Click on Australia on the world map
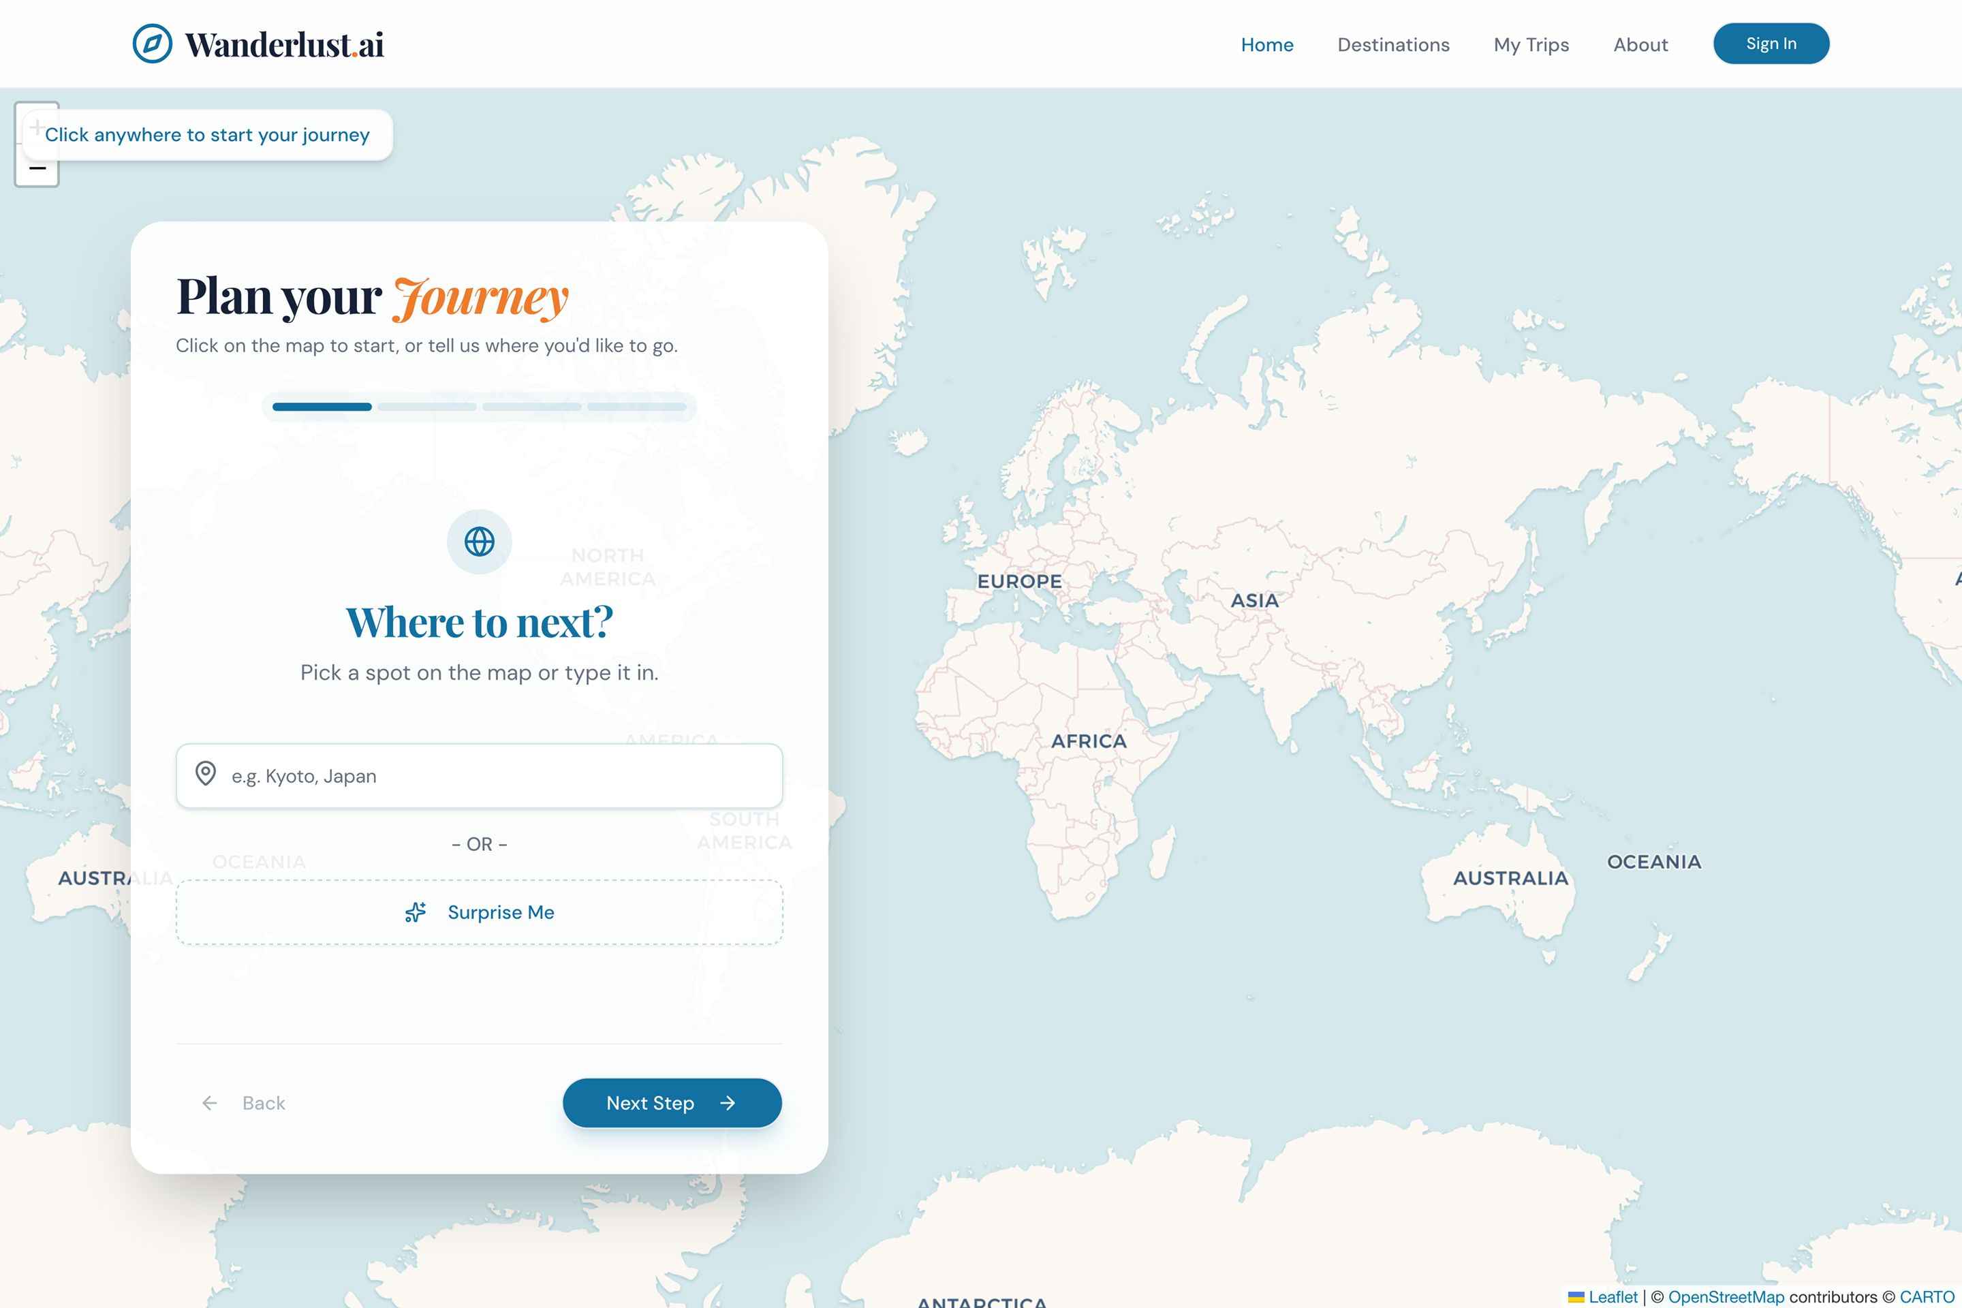Viewport: 1962px width, 1308px height. coord(1510,876)
